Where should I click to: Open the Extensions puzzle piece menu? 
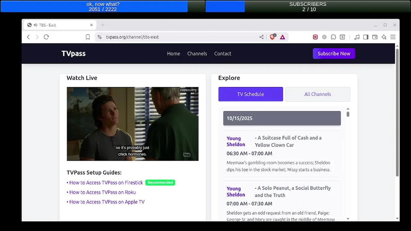coord(333,37)
